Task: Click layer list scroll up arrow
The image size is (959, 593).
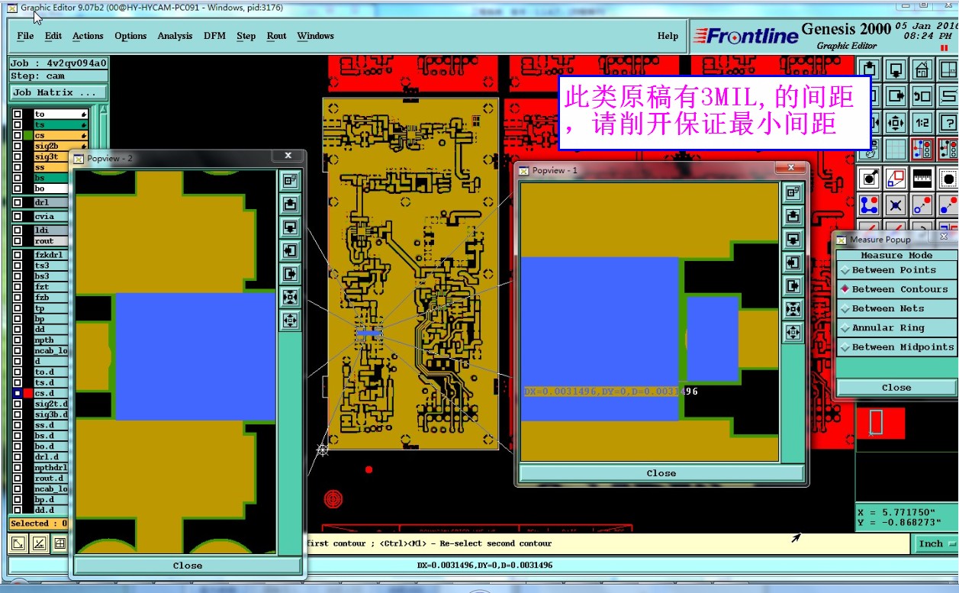Action: point(105,109)
